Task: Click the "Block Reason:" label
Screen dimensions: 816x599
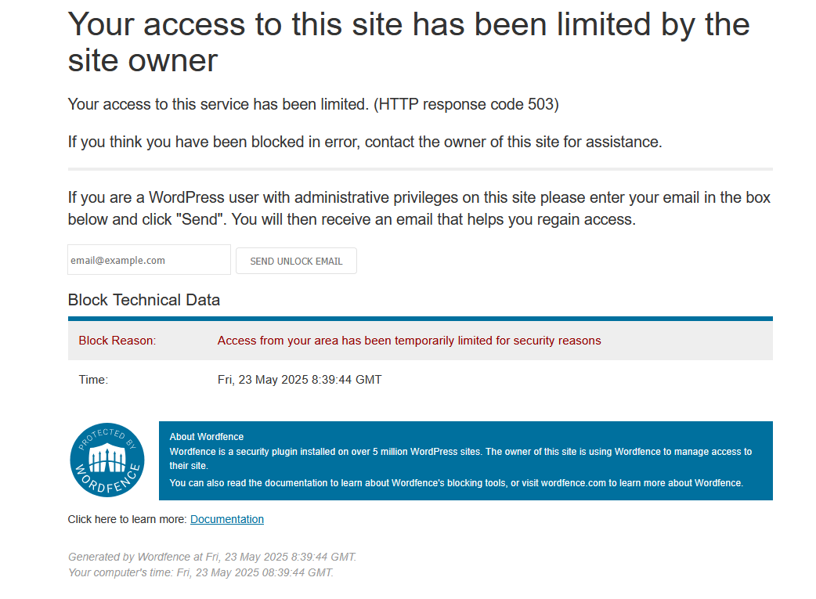Action: 117,341
